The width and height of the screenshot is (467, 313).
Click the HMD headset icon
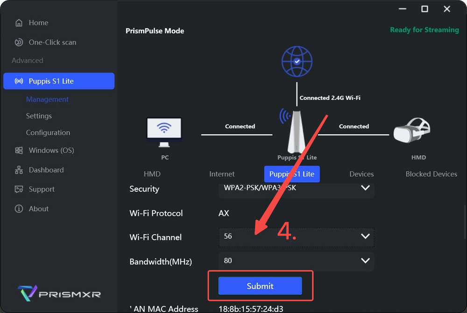[411, 131]
